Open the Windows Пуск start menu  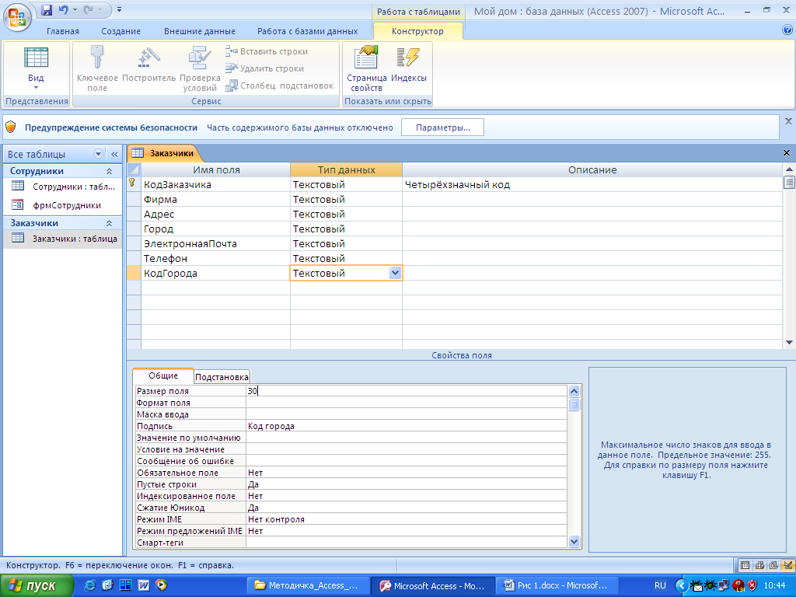(37, 585)
